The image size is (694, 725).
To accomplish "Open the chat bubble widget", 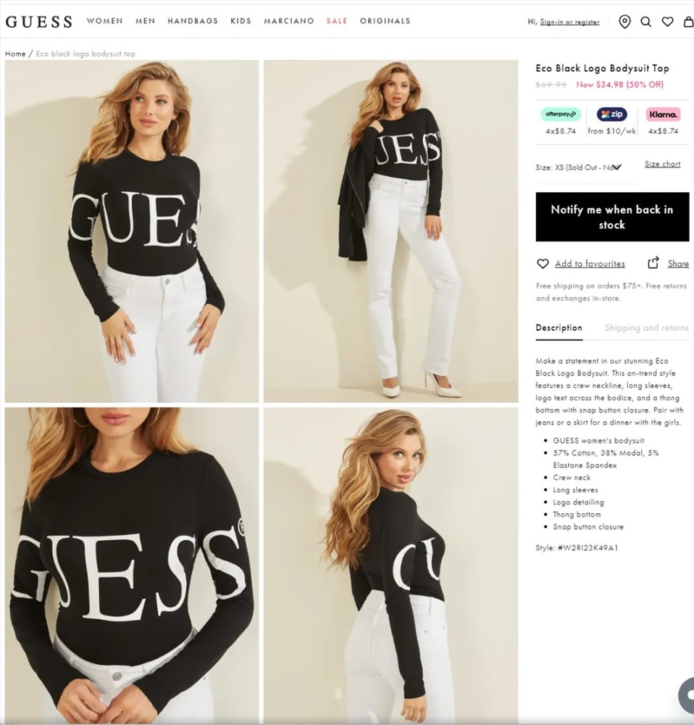I will [x=687, y=695].
